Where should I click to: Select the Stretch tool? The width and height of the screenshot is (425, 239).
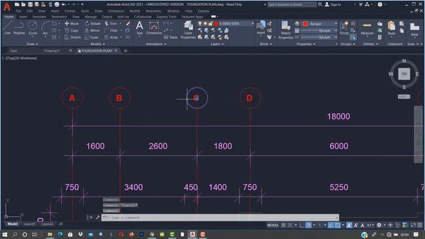72,37
